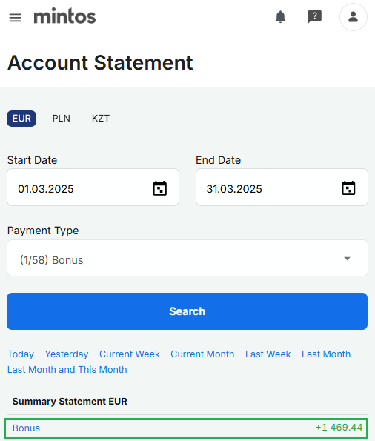The height and width of the screenshot is (441, 375).
Task: Open the (1/58) Bonus payment type selector
Action: 187,258
